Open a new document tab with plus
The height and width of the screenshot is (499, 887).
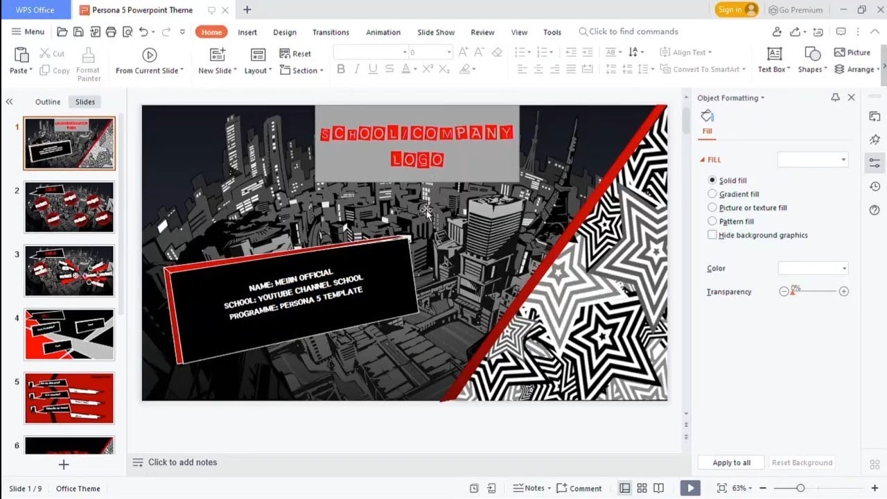pyautogui.click(x=247, y=10)
